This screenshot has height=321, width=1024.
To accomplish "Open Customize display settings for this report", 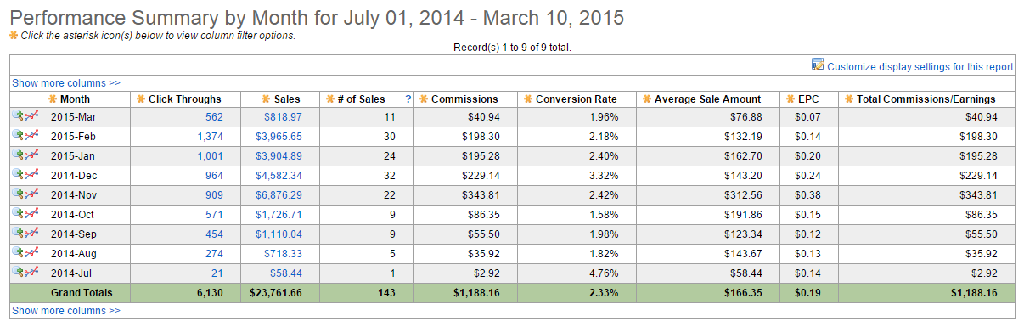I will [920, 66].
